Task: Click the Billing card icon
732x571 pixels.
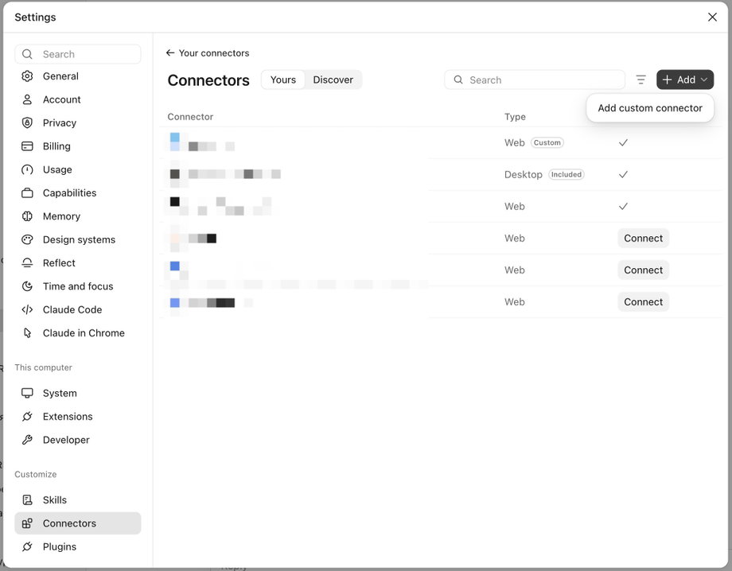Action: pyautogui.click(x=27, y=146)
